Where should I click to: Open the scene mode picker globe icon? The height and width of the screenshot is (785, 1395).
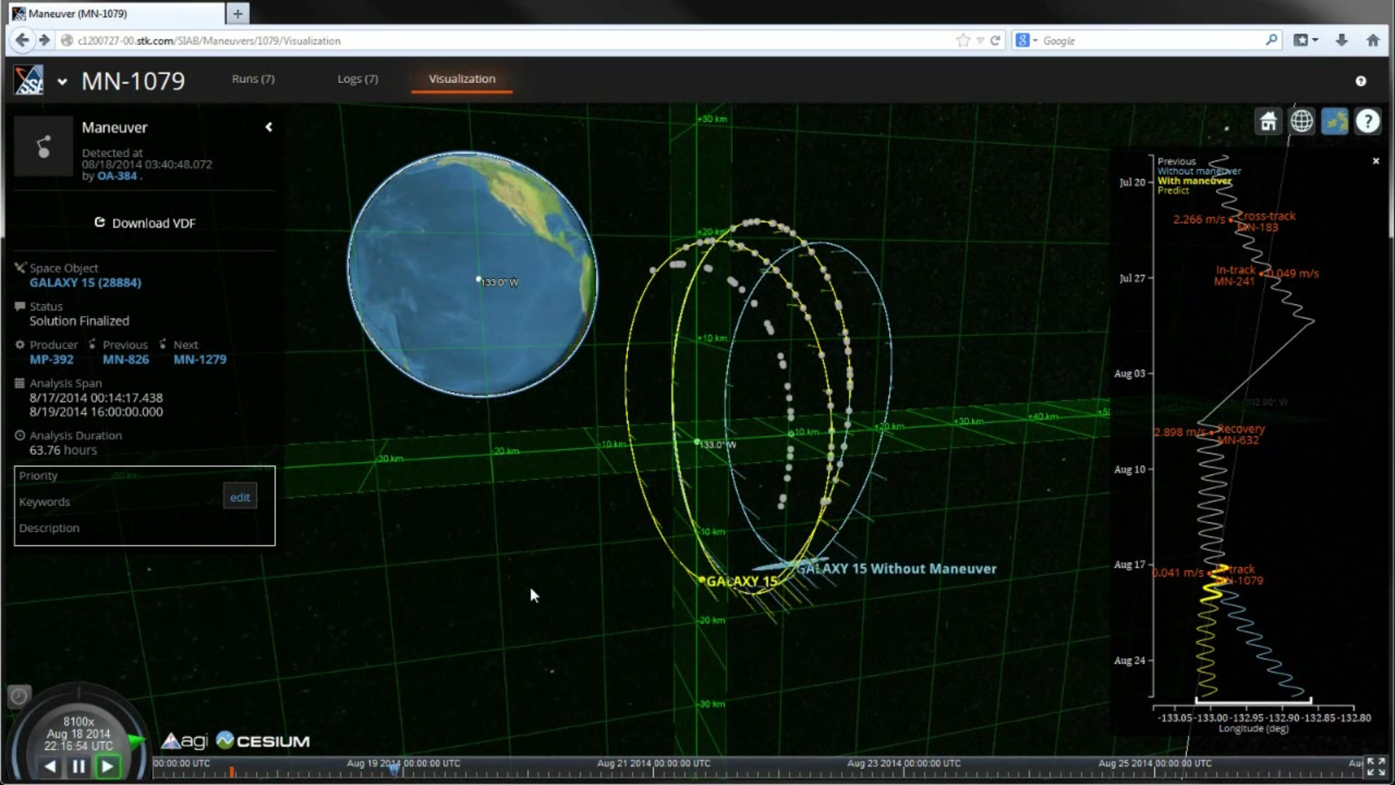point(1301,121)
